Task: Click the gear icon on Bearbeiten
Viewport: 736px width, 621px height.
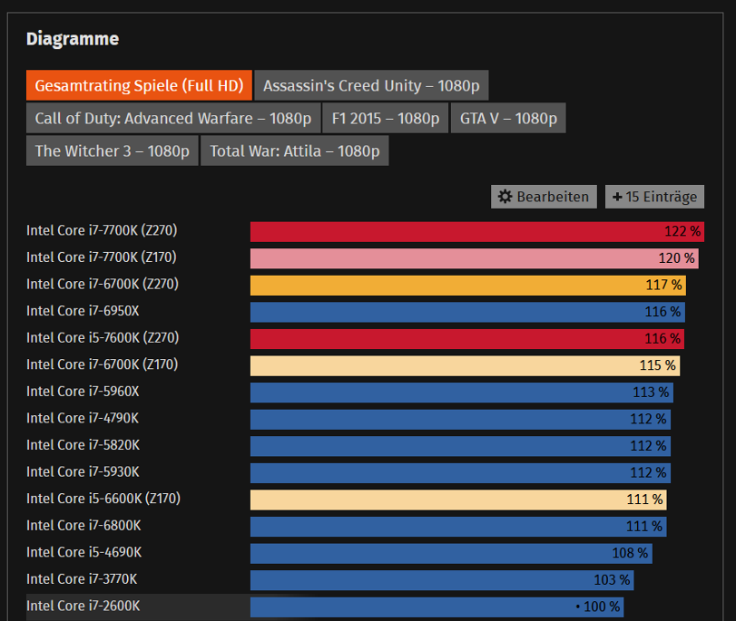Action: (x=505, y=197)
